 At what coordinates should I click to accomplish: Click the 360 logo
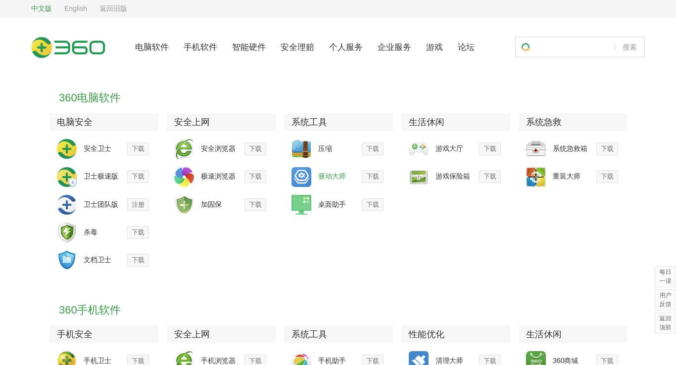pos(68,47)
